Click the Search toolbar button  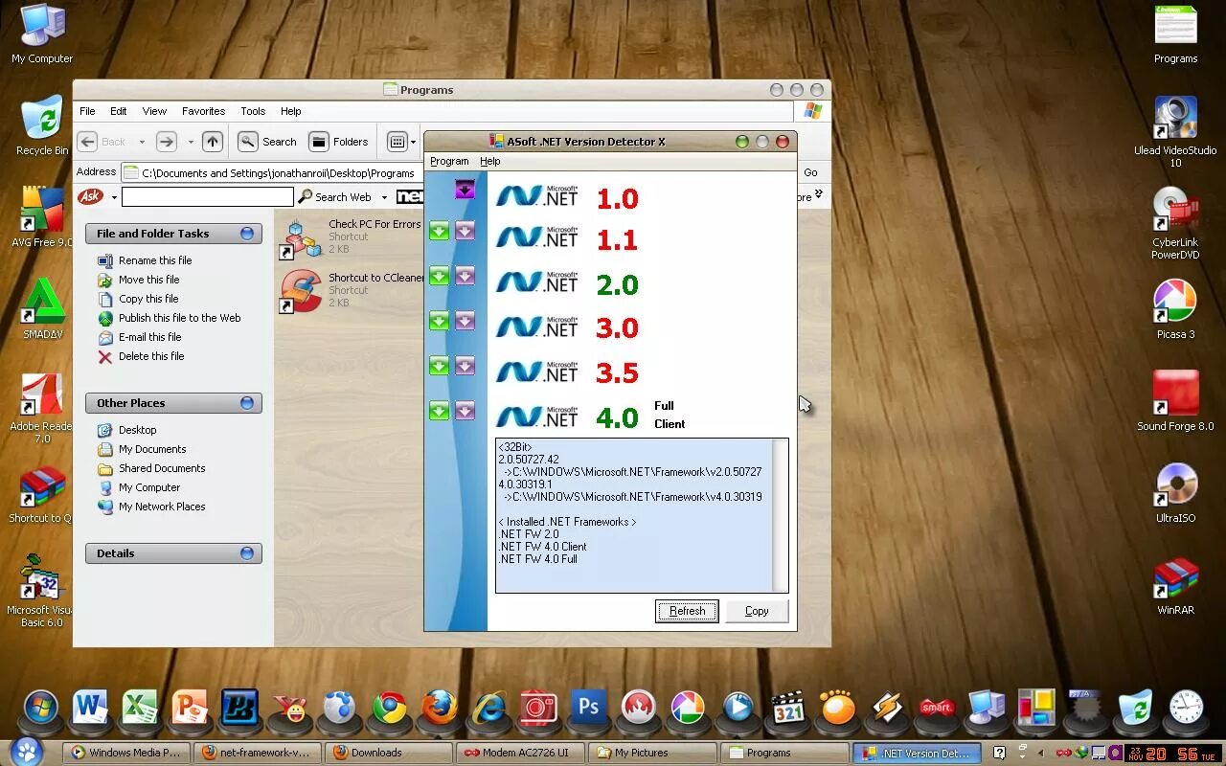[268, 142]
